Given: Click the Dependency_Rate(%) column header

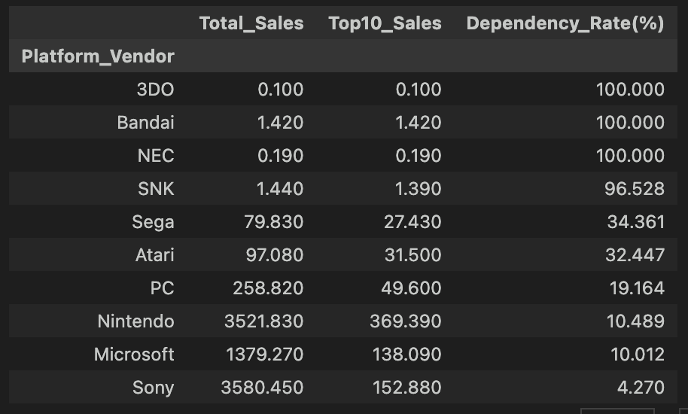Looking at the screenshot, I should click(565, 23).
